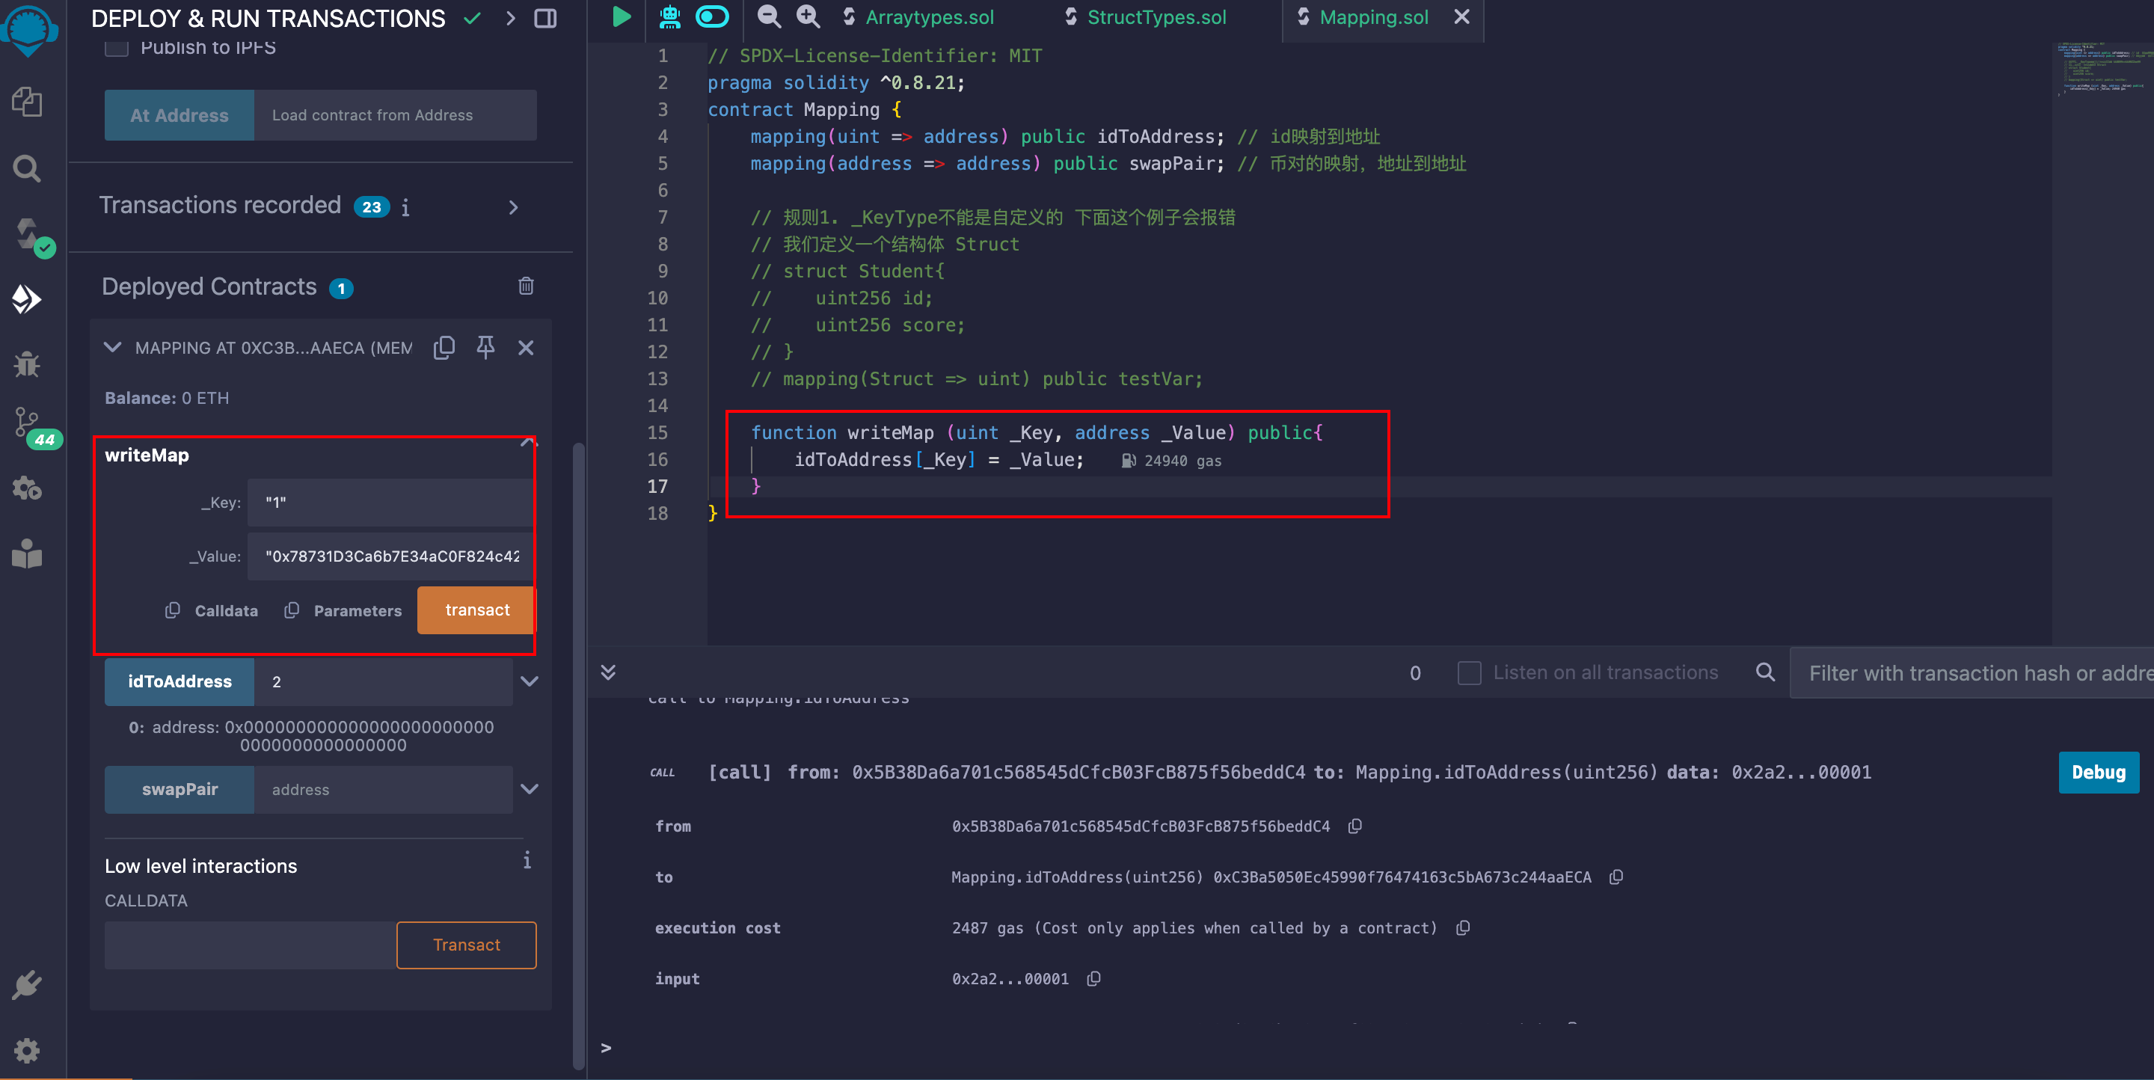The width and height of the screenshot is (2154, 1080).
Task: Open Debug for the idToAddress call
Action: click(x=2098, y=773)
